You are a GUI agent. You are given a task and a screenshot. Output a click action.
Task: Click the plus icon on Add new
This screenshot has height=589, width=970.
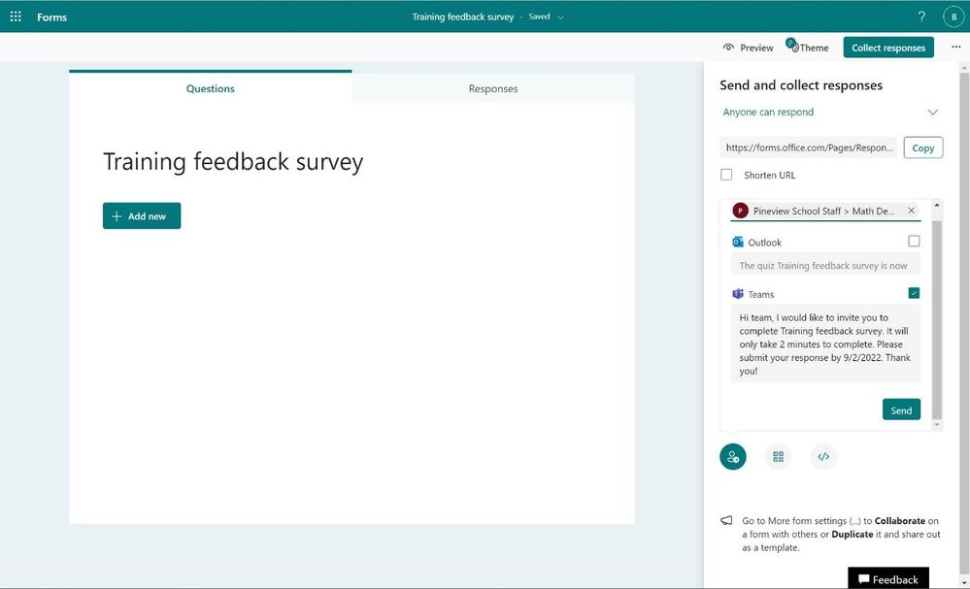(x=117, y=216)
